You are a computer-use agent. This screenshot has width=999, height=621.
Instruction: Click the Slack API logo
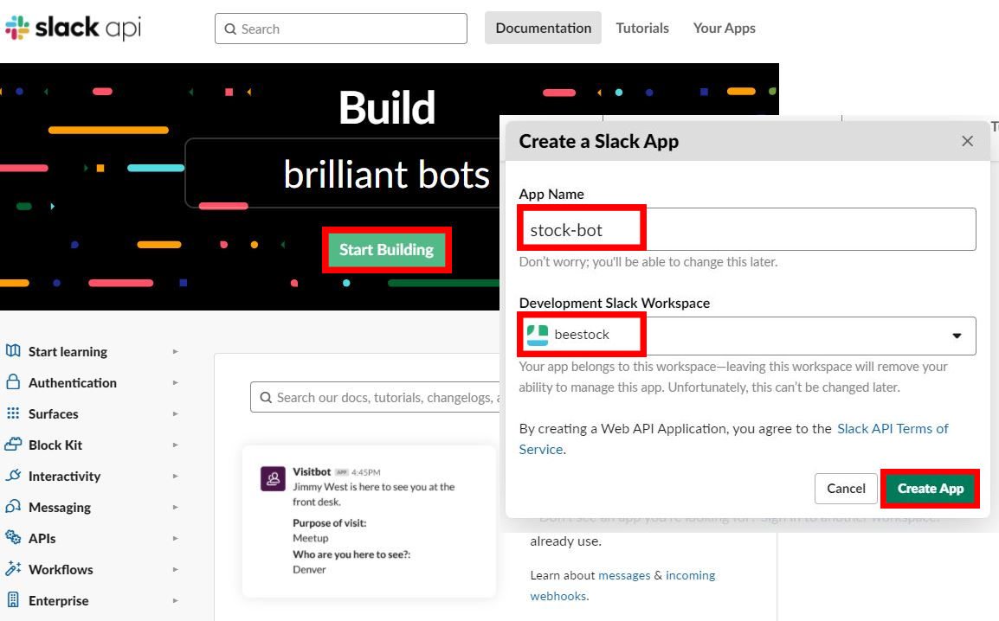[x=73, y=28]
